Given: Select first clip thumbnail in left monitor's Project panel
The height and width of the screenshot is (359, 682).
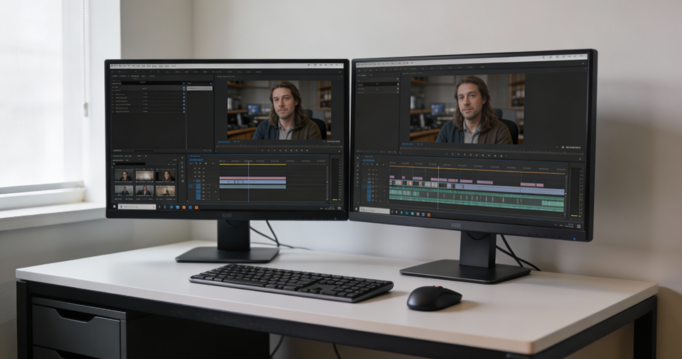Looking at the screenshot, I should (x=124, y=175).
